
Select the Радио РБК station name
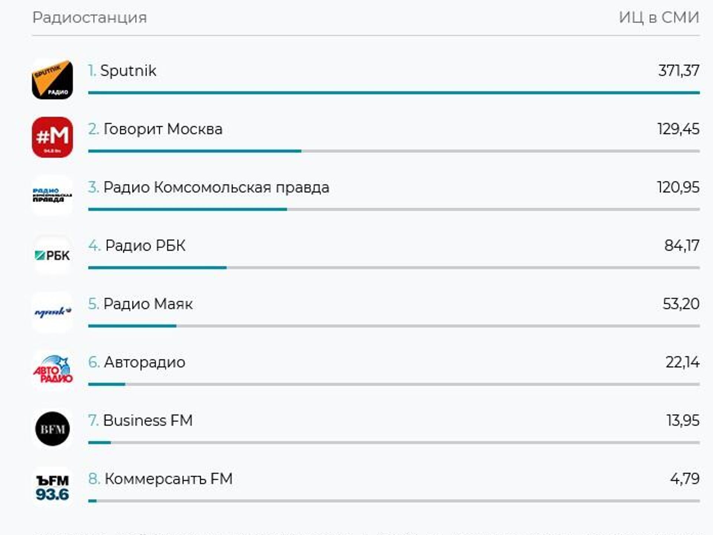[x=145, y=246]
